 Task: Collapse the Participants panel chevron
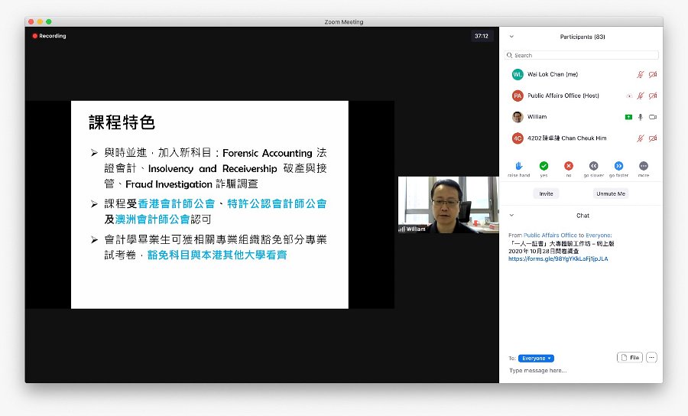511,37
